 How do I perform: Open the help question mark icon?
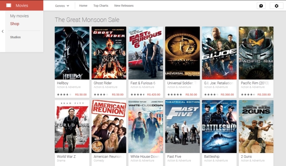(x=261, y=6)
